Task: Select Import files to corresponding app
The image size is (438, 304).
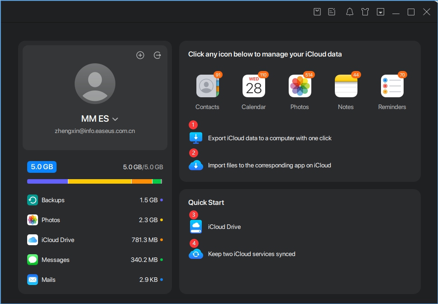Action: pyautogui.click(x=269, y=165)
